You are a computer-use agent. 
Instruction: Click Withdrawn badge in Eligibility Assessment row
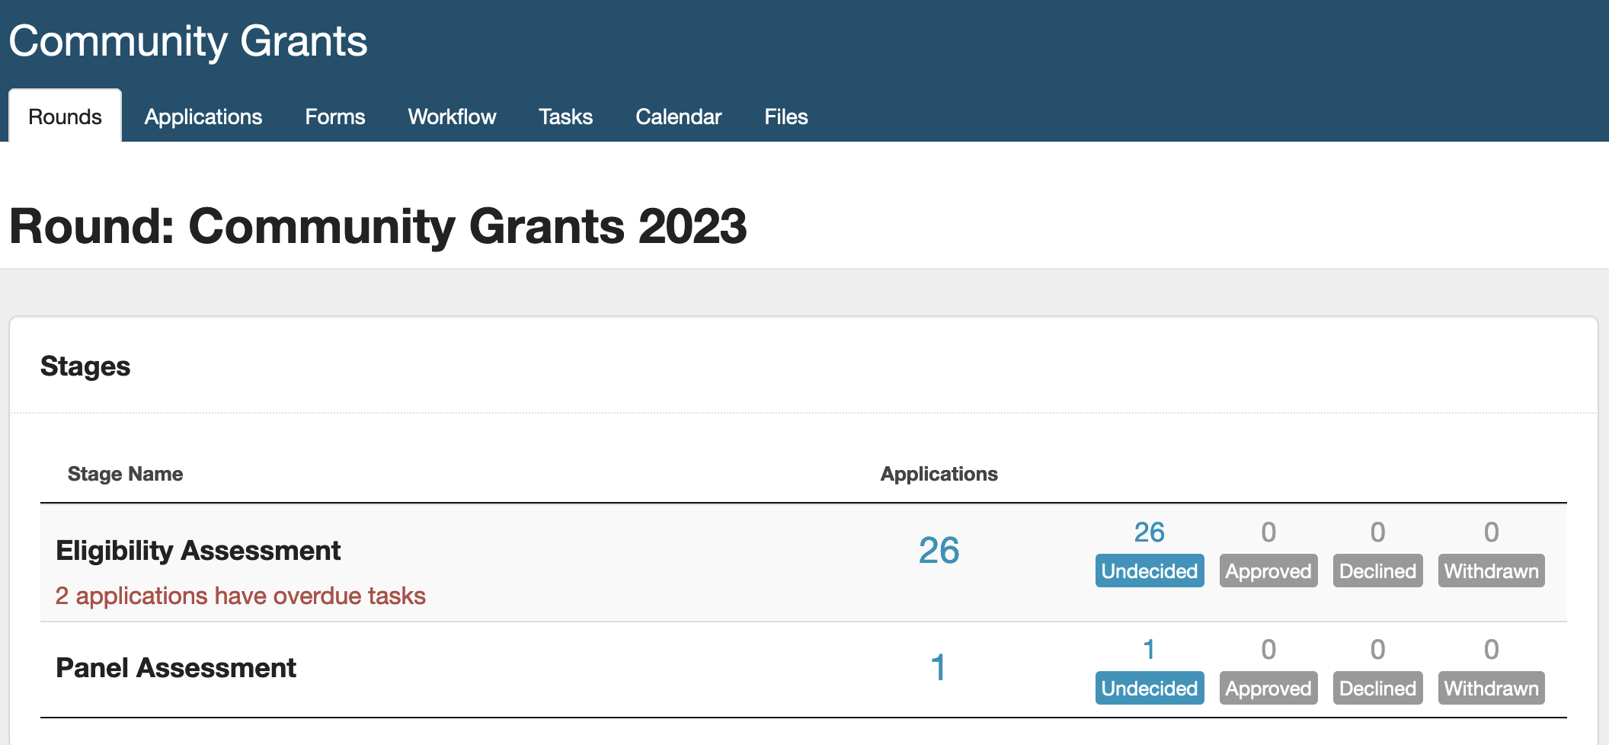point(1491,571)
